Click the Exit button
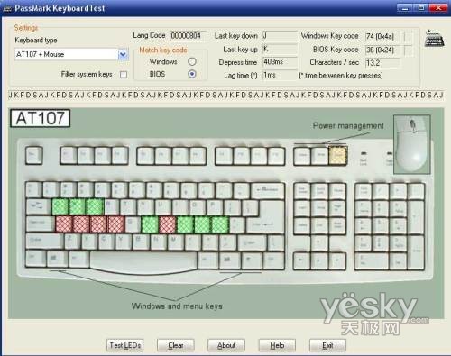The height and width of the screenshot is (356, 451). pyautogui.click(x=327, y=345)
